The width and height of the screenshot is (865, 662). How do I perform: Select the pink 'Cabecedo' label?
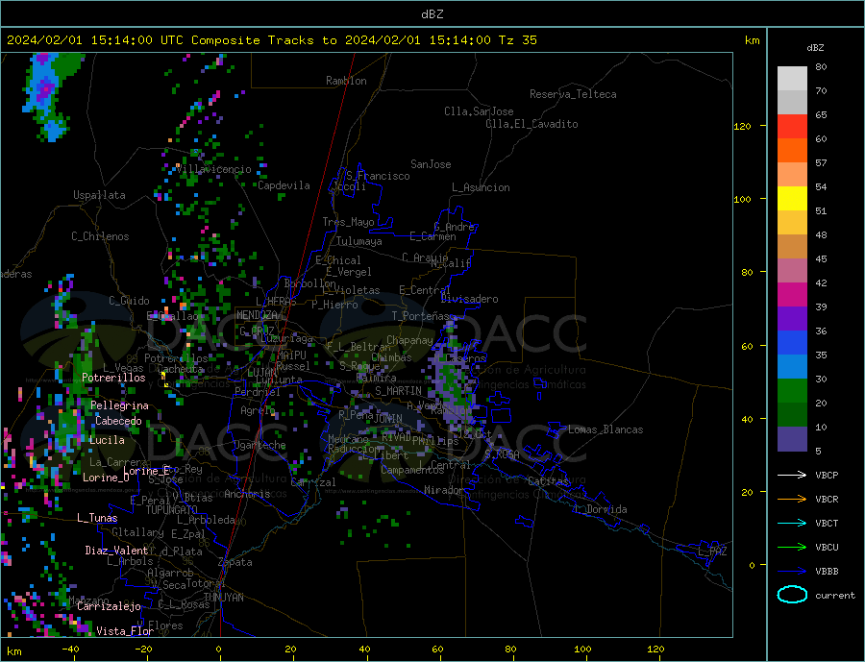(x=118, y=421)
